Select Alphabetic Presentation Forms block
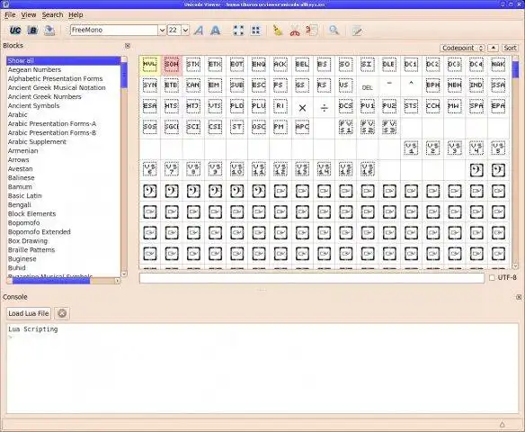The height and width of the screenshot is (432, 525). click(55, 79)
